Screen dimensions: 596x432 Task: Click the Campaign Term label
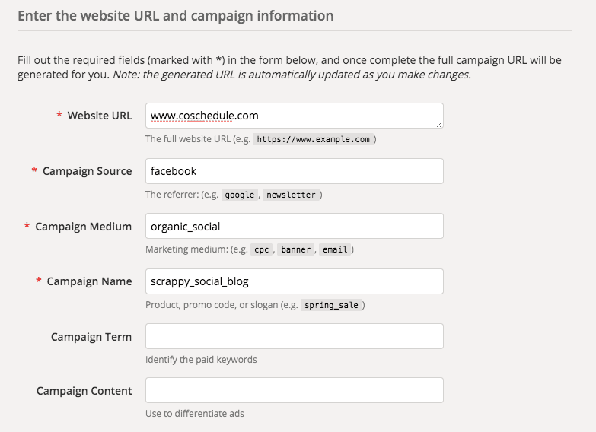(91, 337)
